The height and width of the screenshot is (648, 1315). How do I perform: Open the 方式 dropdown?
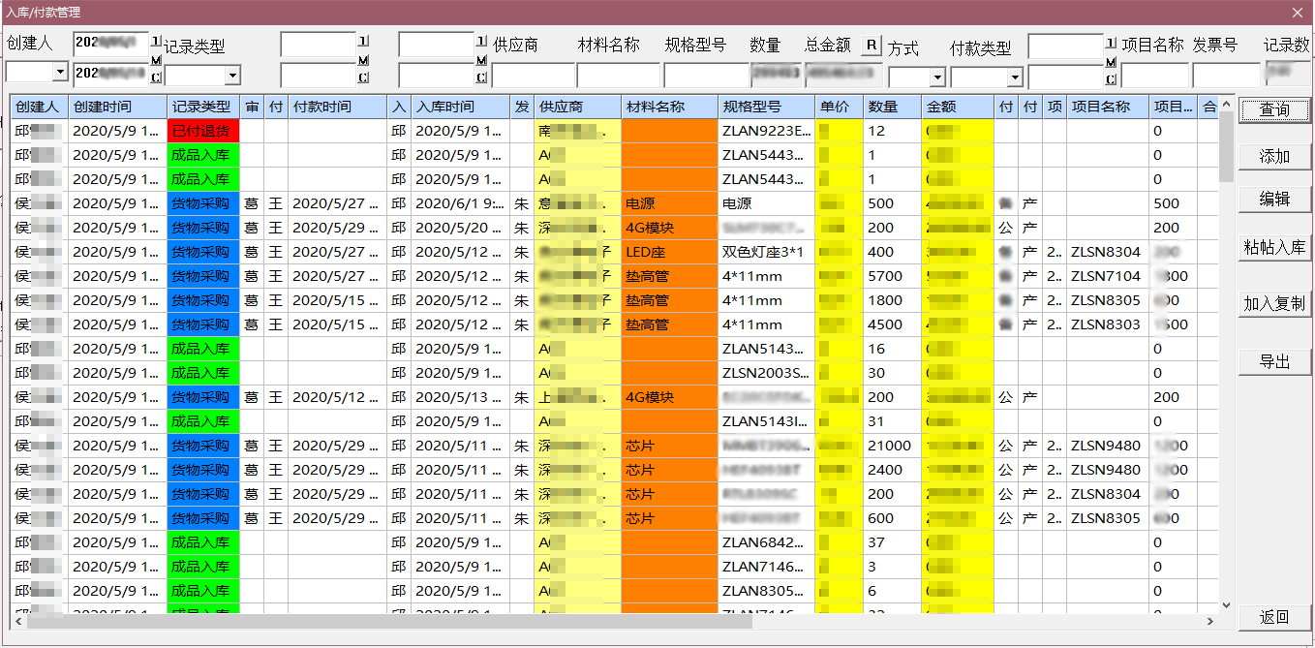[x=936, y=77]
